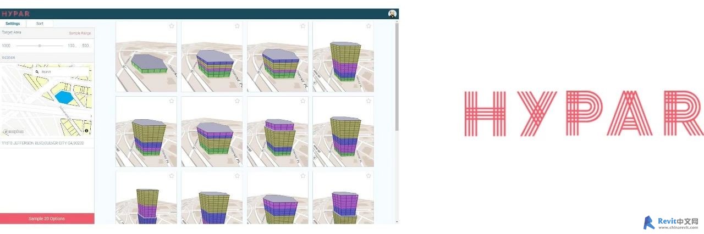This screenshot has width=704, height=234.
Task: Open the second row's purple-roofed mid-rise thumbnail
Action: (x=212, y=132)
